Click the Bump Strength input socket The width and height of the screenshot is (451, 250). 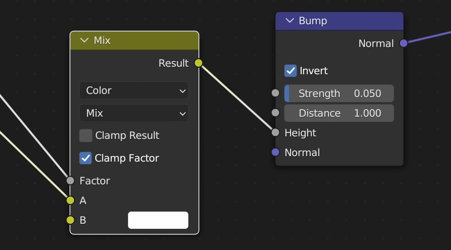[x=275, y=93]
